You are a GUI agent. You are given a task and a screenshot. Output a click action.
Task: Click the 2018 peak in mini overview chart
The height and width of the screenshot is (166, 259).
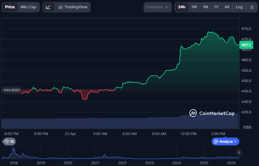click(13, 150)
